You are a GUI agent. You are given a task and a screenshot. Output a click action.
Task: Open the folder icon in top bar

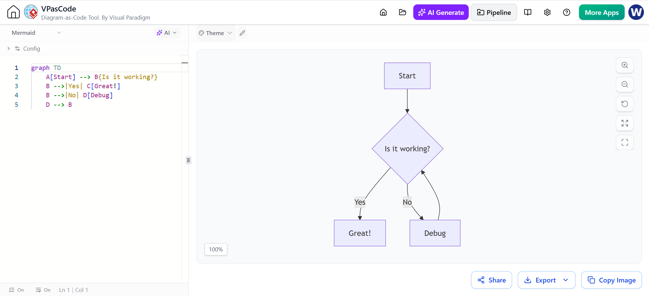tap(402, 13)
